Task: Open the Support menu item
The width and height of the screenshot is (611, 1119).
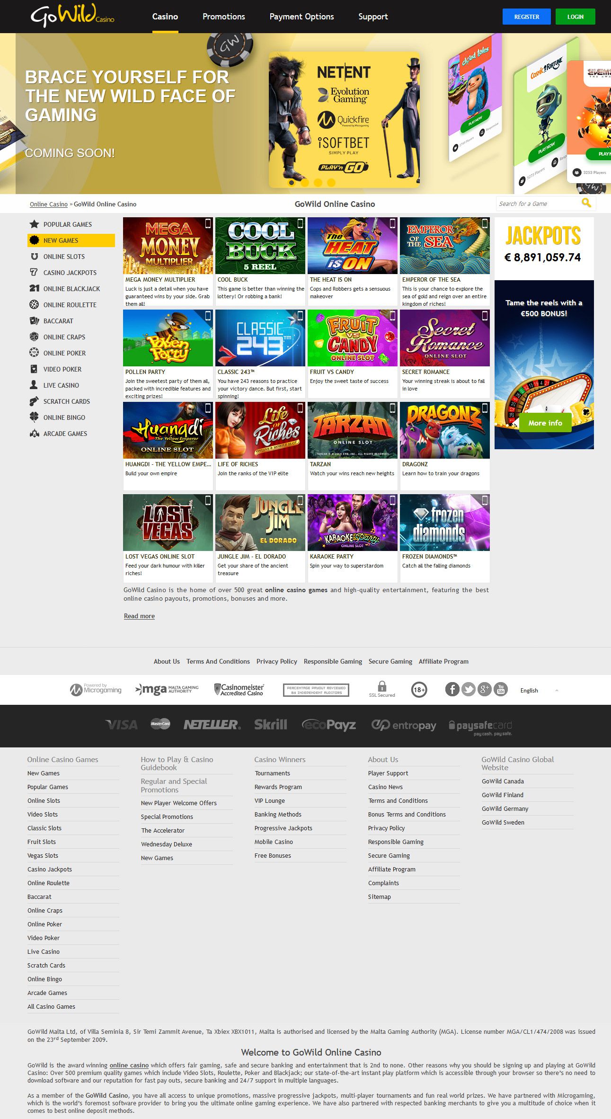Action: [373, 17]
